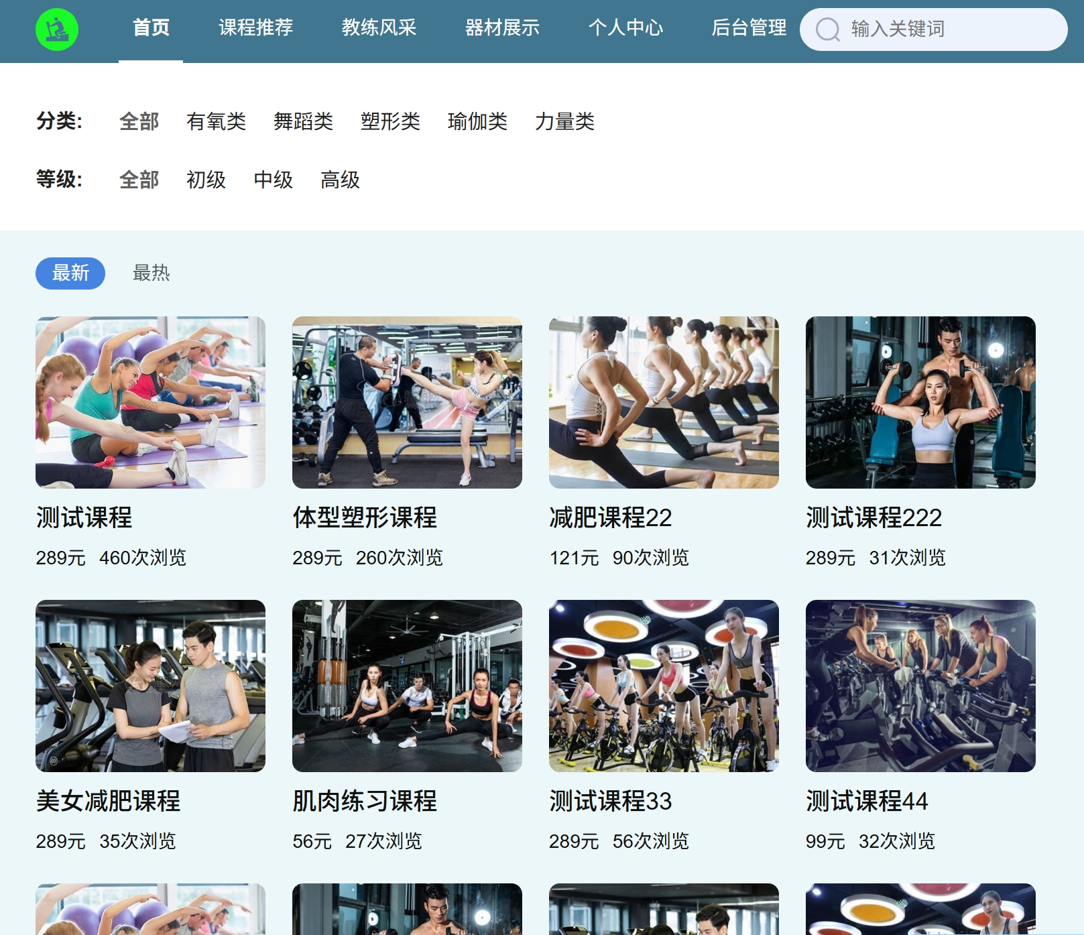Open the 教练风采 page
The image size is (1084, 935).
(x=379, y=29)
